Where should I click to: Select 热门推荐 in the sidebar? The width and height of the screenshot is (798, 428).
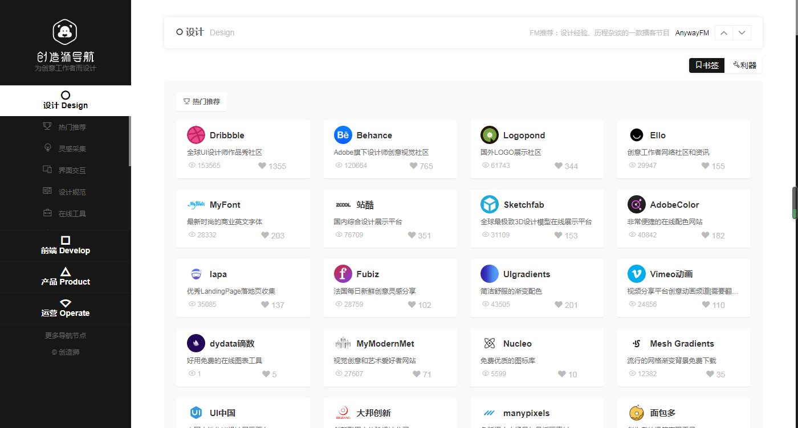[x=66, y=127]
